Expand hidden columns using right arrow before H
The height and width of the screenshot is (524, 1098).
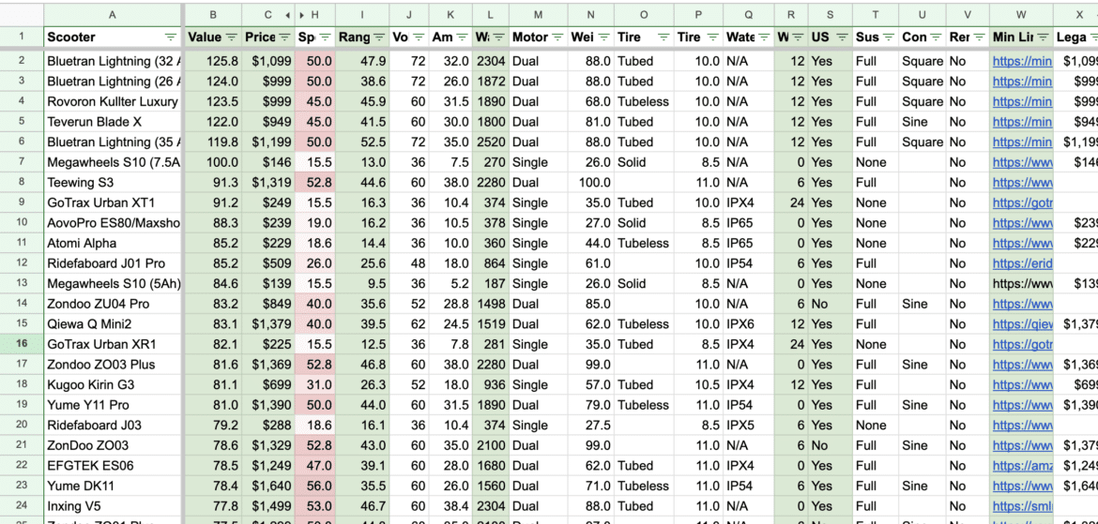pos(302,15)
